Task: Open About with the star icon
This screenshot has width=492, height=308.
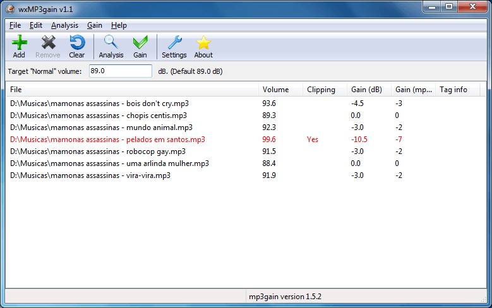Action: click(203, 43)
